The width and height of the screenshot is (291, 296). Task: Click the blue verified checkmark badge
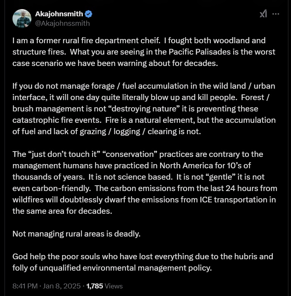point(89,14)
